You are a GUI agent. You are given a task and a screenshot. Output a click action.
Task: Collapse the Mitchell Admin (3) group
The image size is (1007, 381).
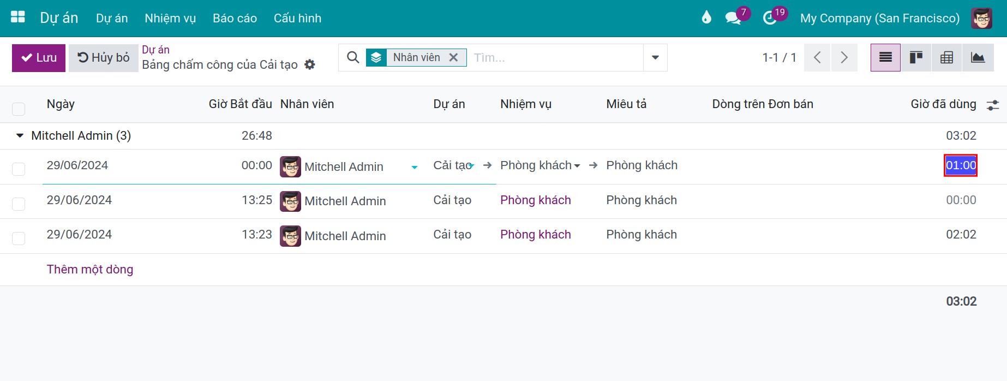pos(20,135)
